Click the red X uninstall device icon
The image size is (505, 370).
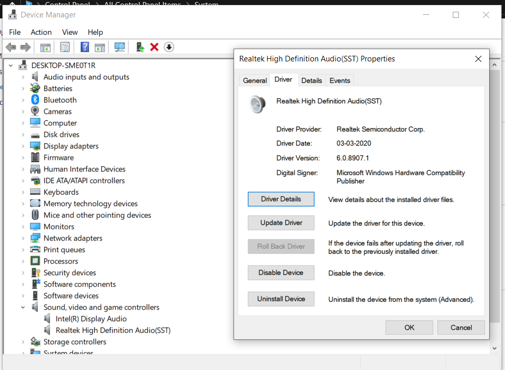click(x=155, y=47)
